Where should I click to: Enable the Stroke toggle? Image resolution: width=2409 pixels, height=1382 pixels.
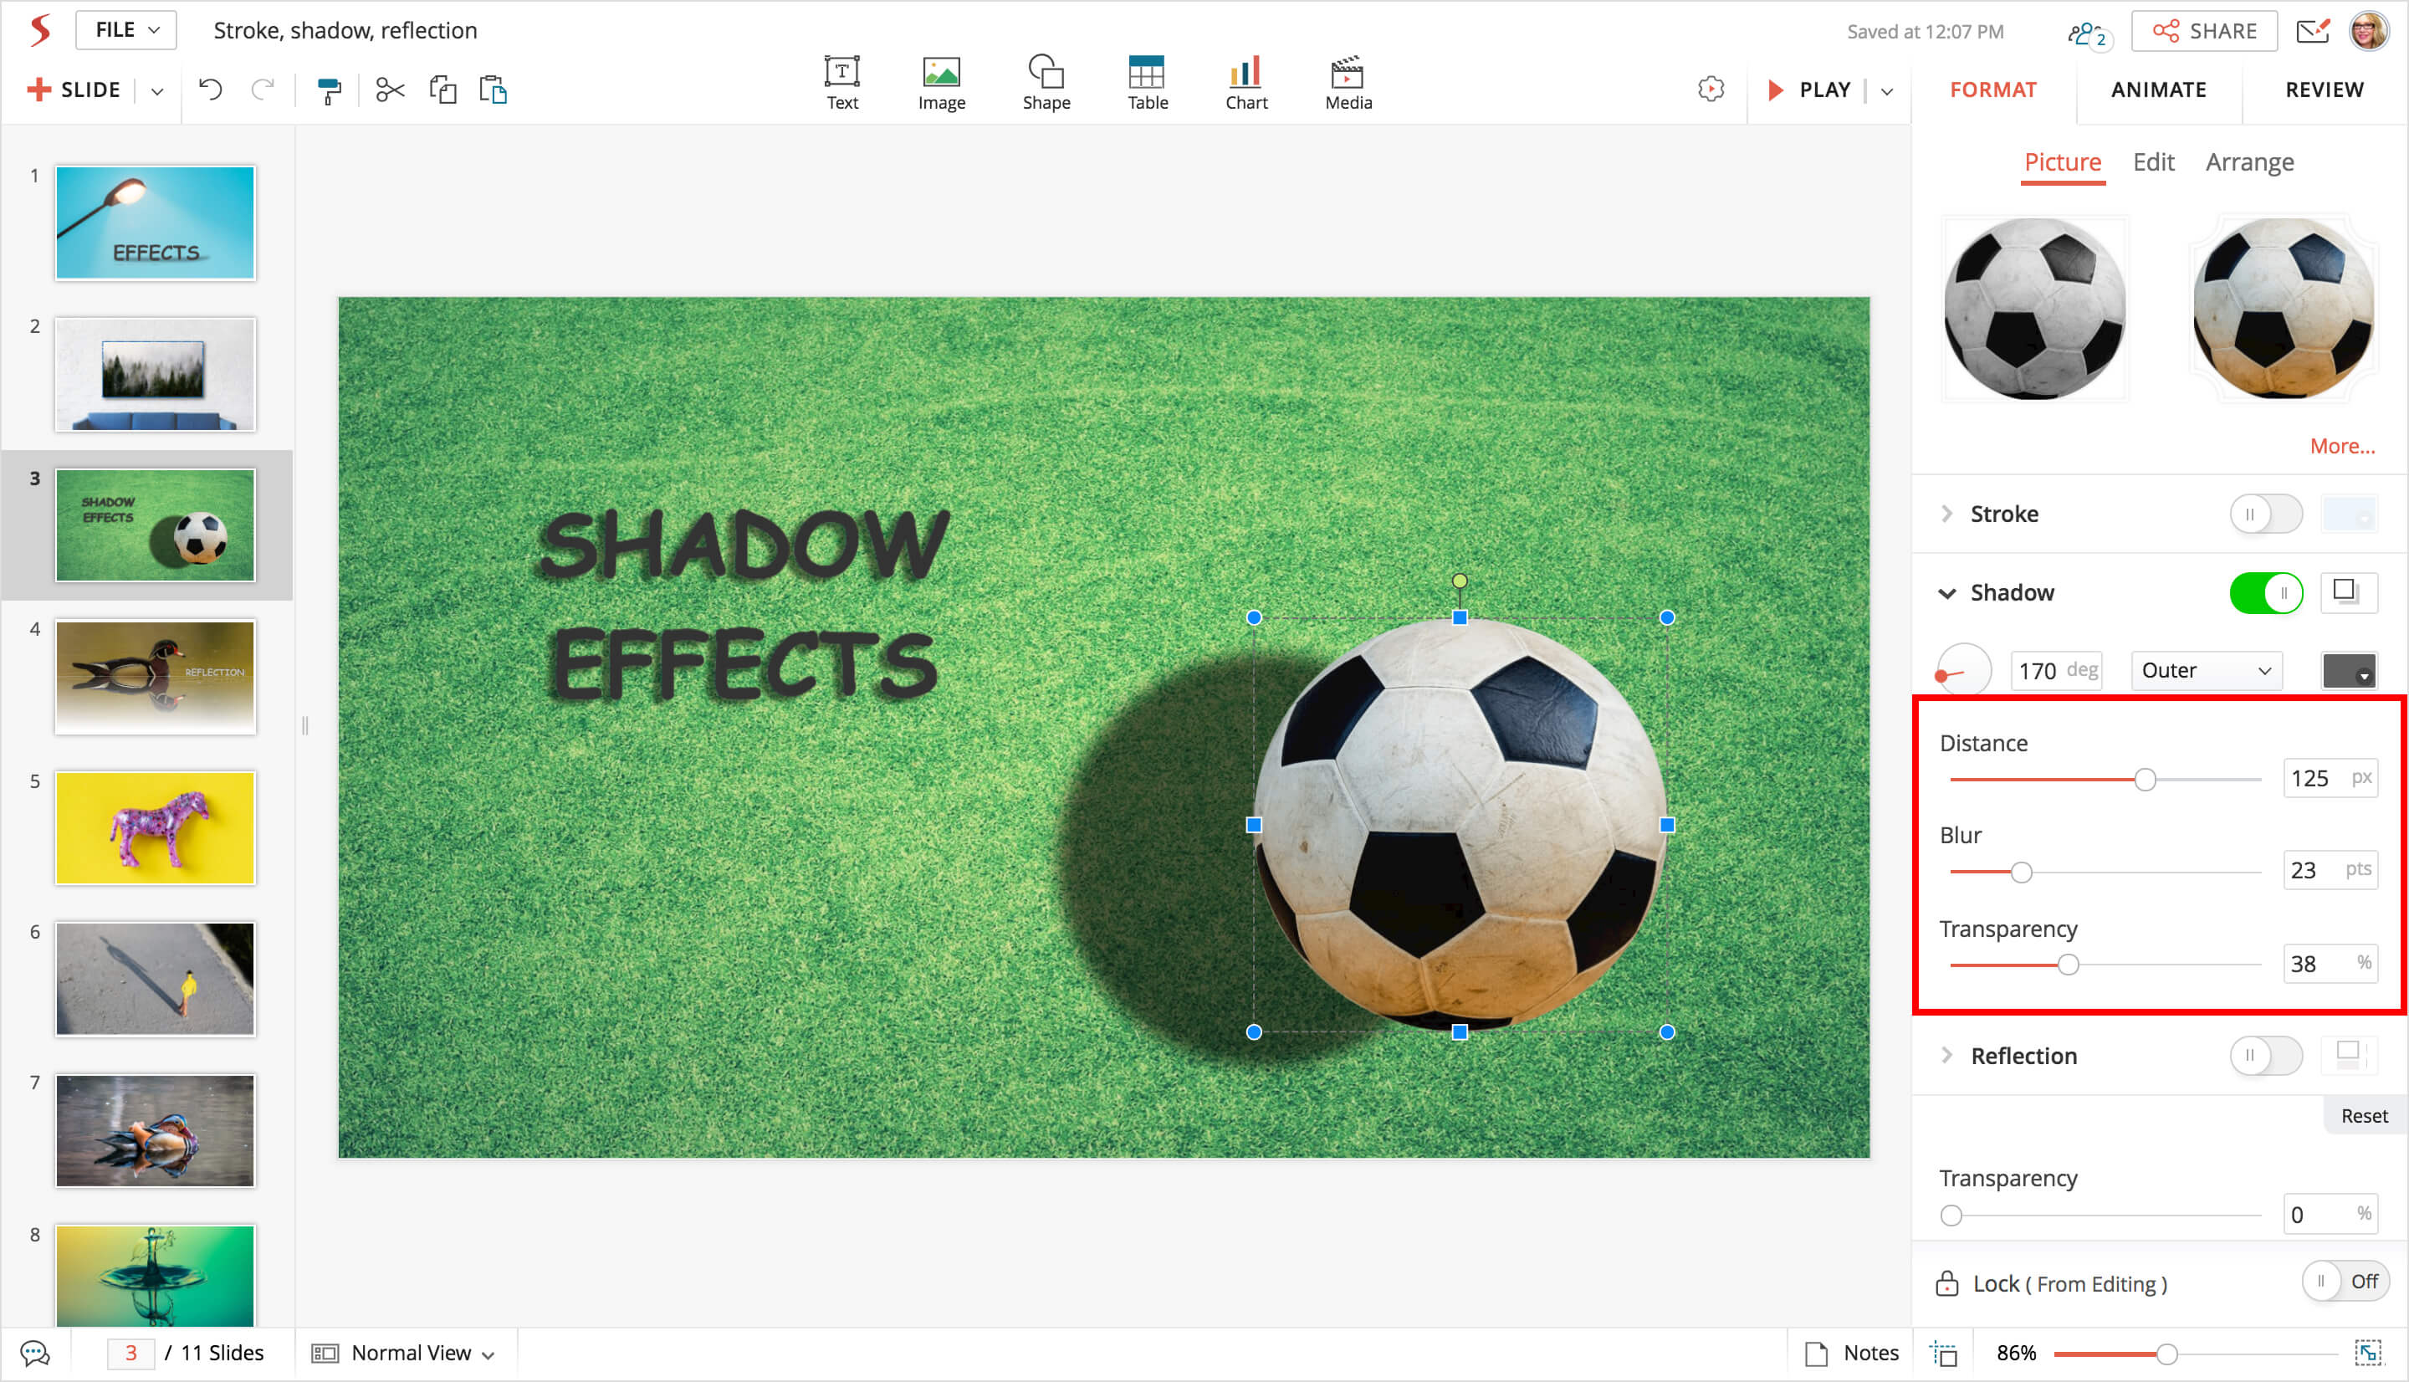point(2265,514)
